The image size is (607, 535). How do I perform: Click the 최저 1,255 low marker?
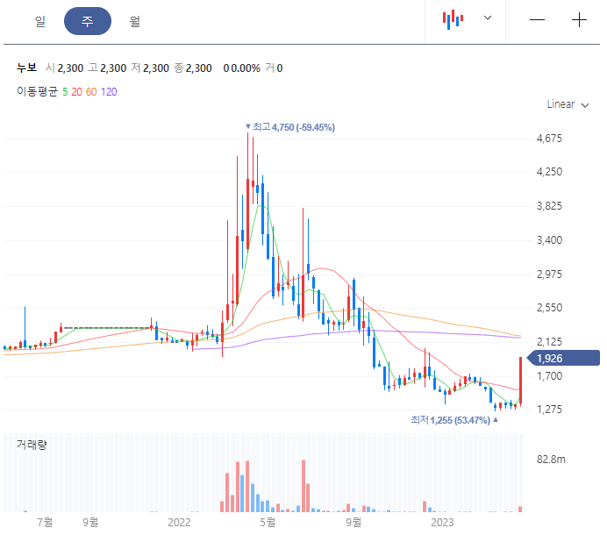click(x=454, y=420)
